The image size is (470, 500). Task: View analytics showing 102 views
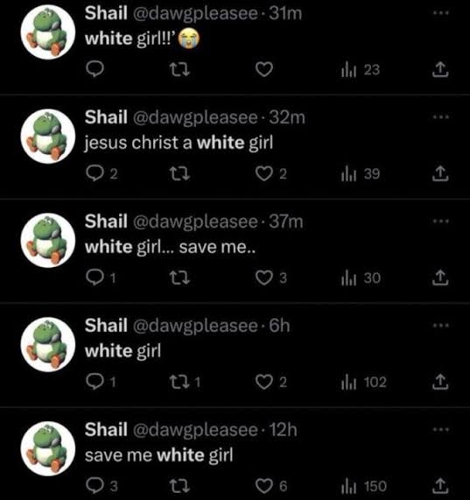pyautogui.click(x=363, y=382)
